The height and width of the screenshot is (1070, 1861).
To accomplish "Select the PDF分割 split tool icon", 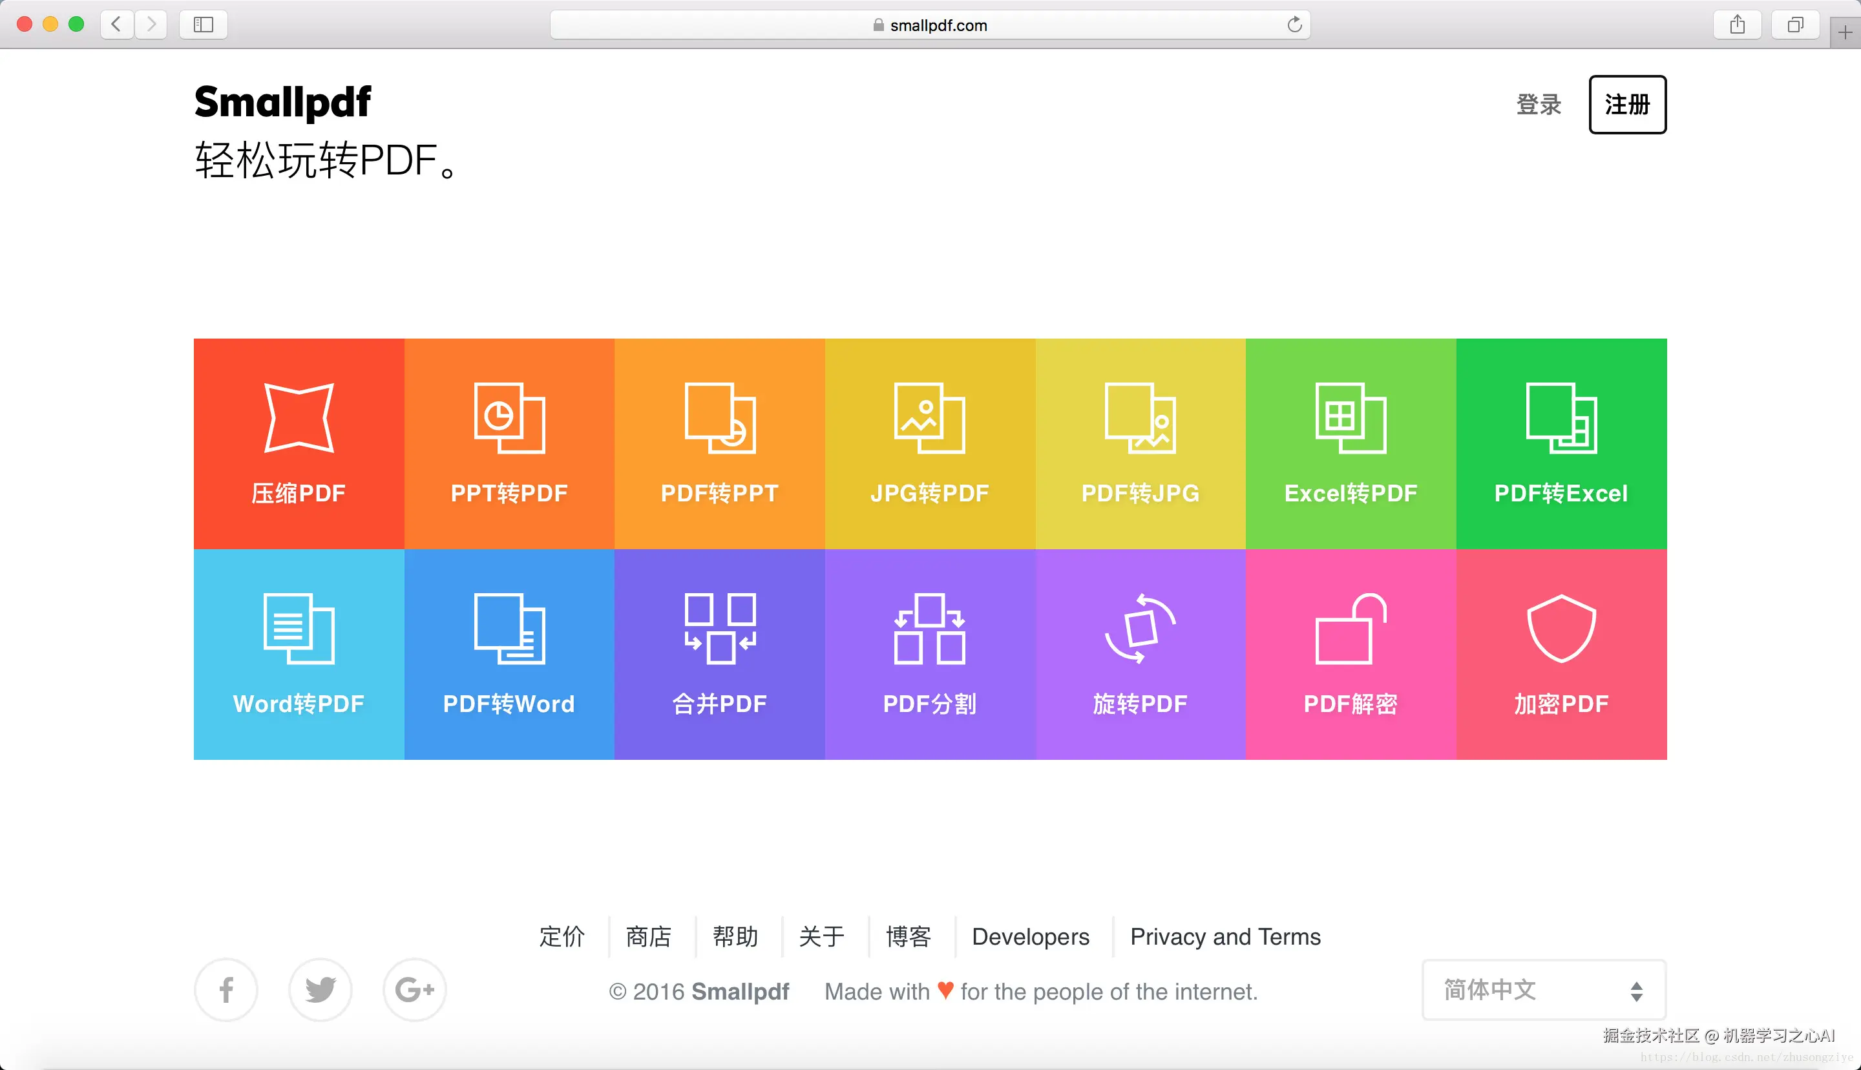I will click(x=929, y=628).
